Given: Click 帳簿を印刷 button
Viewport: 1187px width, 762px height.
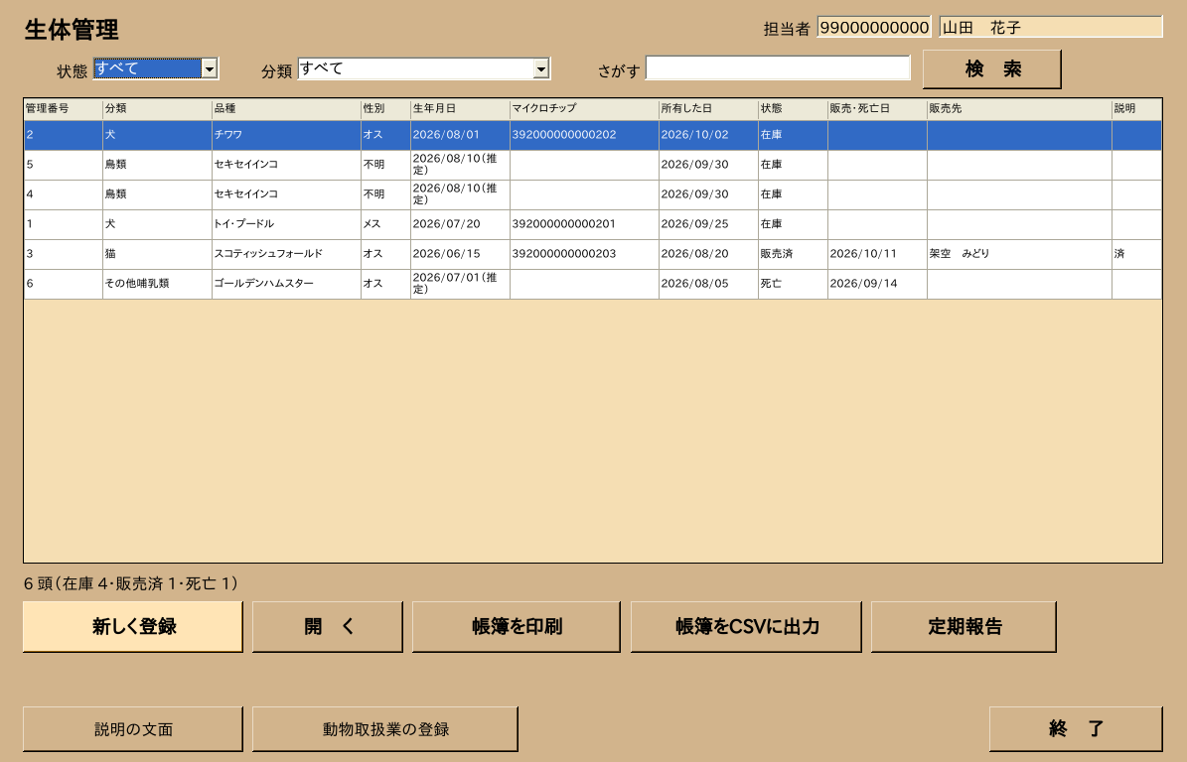Looking at the screenshot, I should 517,627.
